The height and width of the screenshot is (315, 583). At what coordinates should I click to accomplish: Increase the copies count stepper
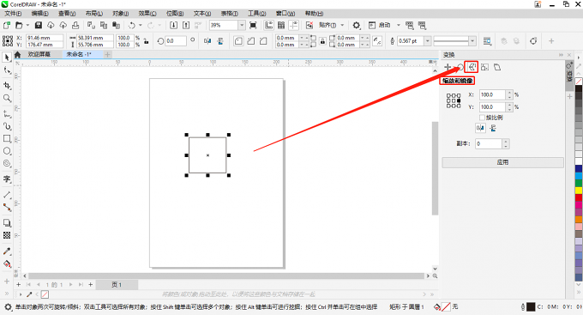pyautogui.click(x=506, y=142)
